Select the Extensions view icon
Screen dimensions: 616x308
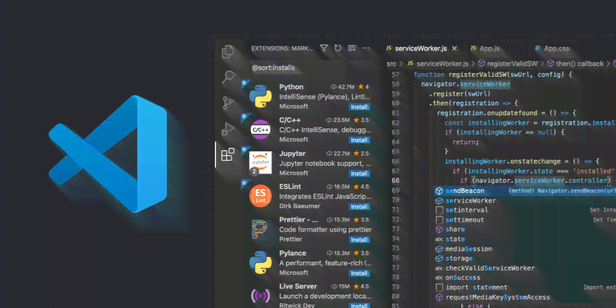pyautogui.click(x=228, y=155)
